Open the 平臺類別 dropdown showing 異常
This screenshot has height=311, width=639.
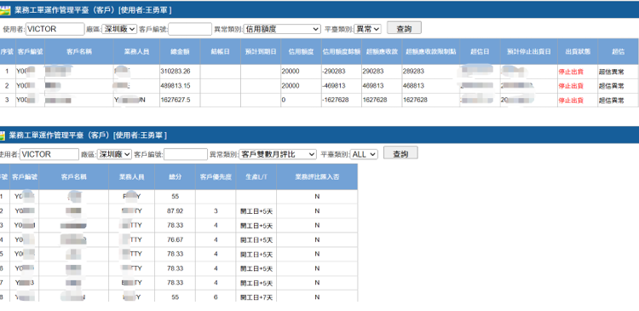coord(367,29)
